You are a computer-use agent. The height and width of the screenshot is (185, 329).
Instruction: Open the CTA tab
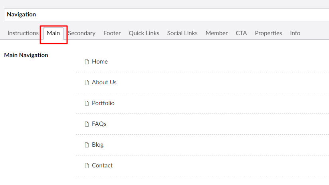point(241,33)
